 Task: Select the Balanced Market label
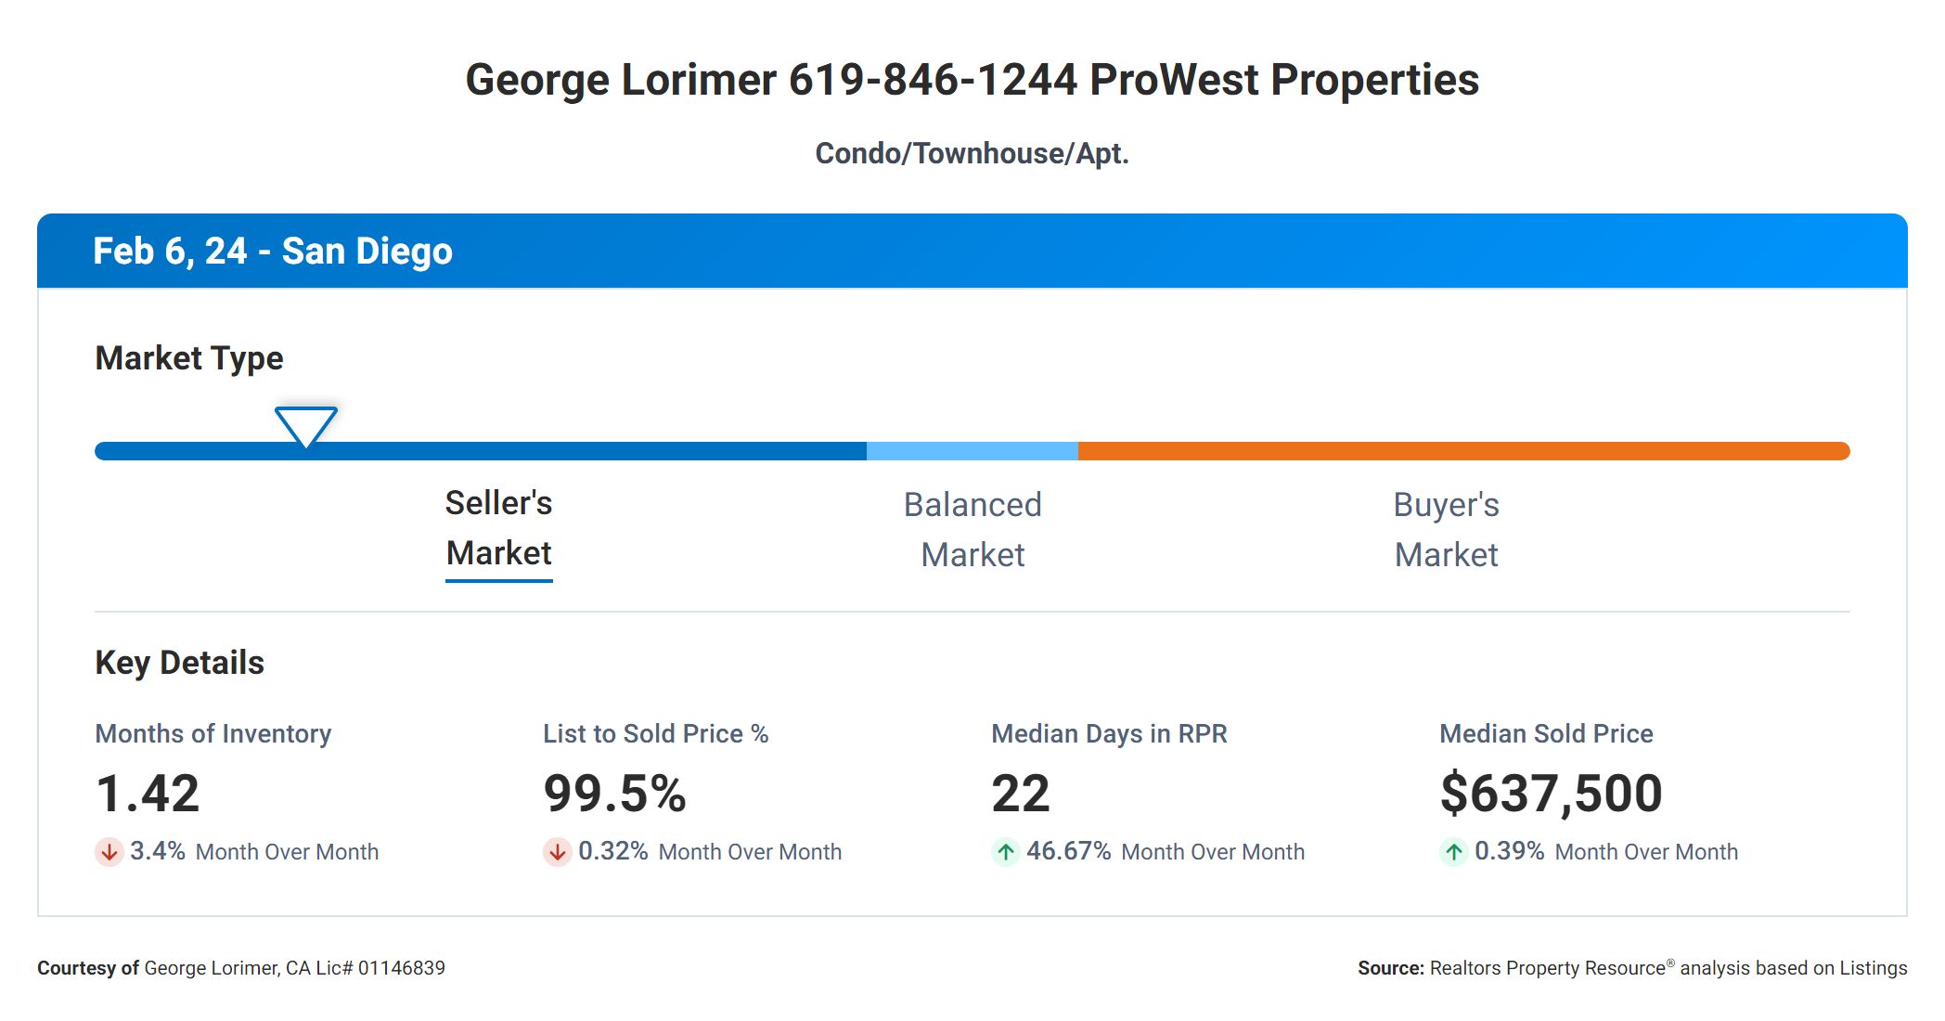[972, 530]
